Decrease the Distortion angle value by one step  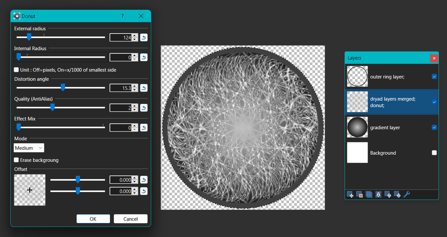[x=135, y=90]
